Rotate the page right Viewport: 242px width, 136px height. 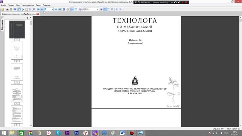pos(120,9)
